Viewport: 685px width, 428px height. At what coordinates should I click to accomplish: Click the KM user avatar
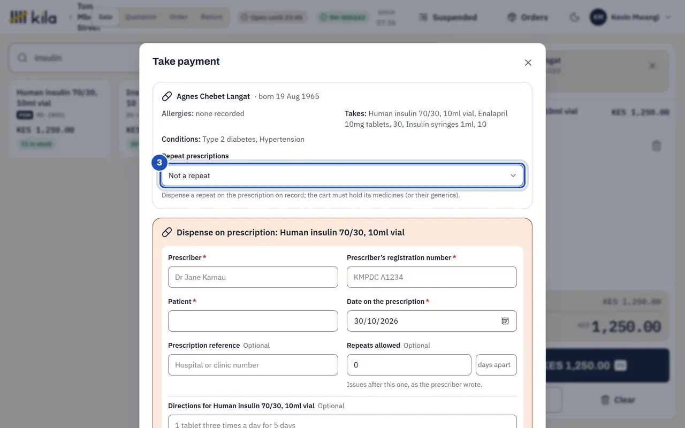[598, 17]
